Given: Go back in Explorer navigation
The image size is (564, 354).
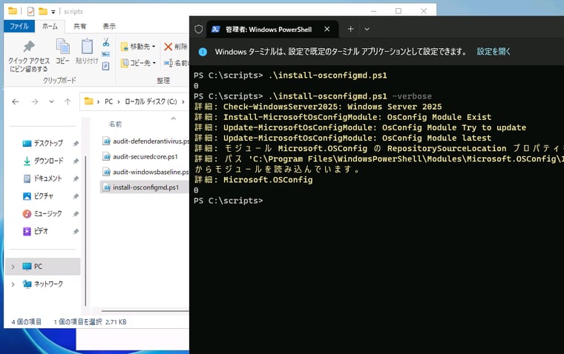Looking at the screenshot, I should pos(16,102).
